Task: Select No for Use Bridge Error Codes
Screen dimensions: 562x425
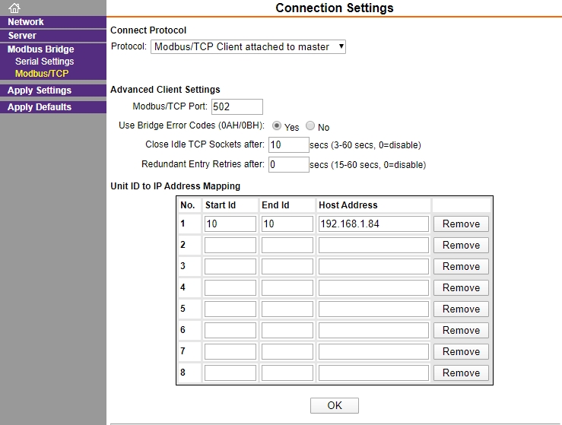Action: tap(310, 125)
